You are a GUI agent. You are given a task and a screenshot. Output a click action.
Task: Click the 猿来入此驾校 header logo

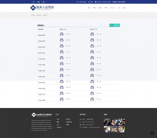coord(42,8)
